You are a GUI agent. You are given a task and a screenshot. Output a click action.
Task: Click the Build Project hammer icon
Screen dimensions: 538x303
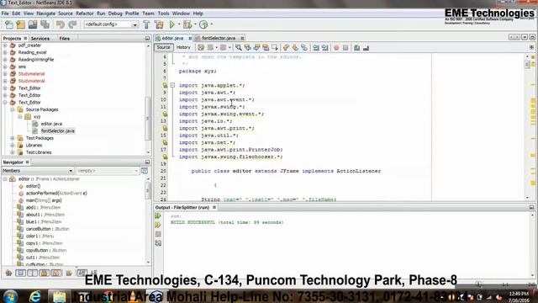click(146, 24)
